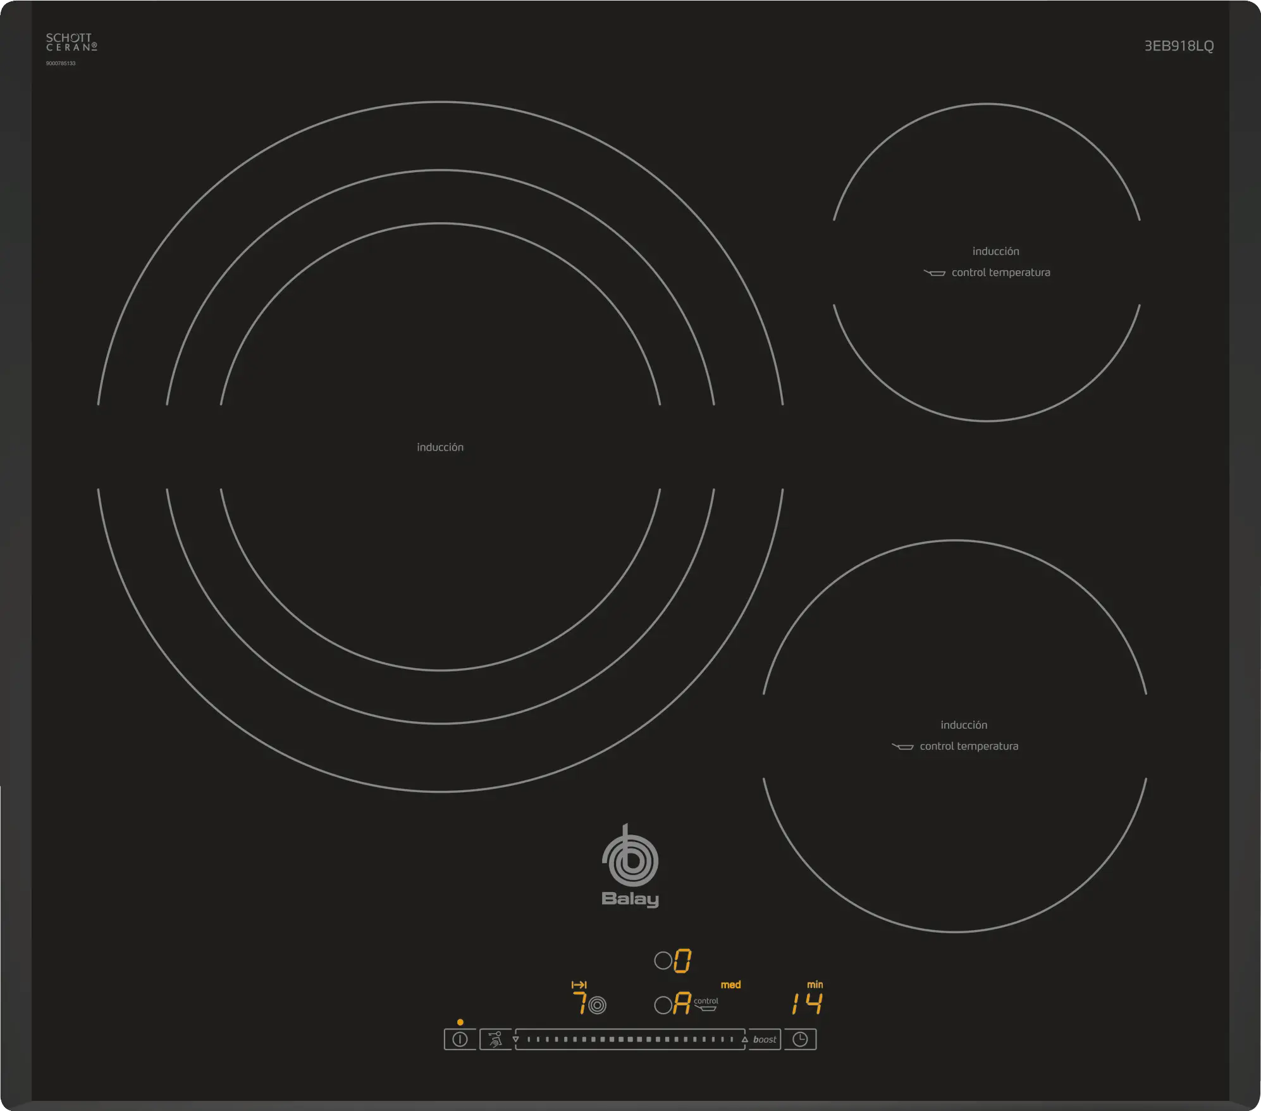The height and width of the screenshot is (1111, 1261).
Task: Select the zone circle beside letter A
Action: click(663, 1005)
